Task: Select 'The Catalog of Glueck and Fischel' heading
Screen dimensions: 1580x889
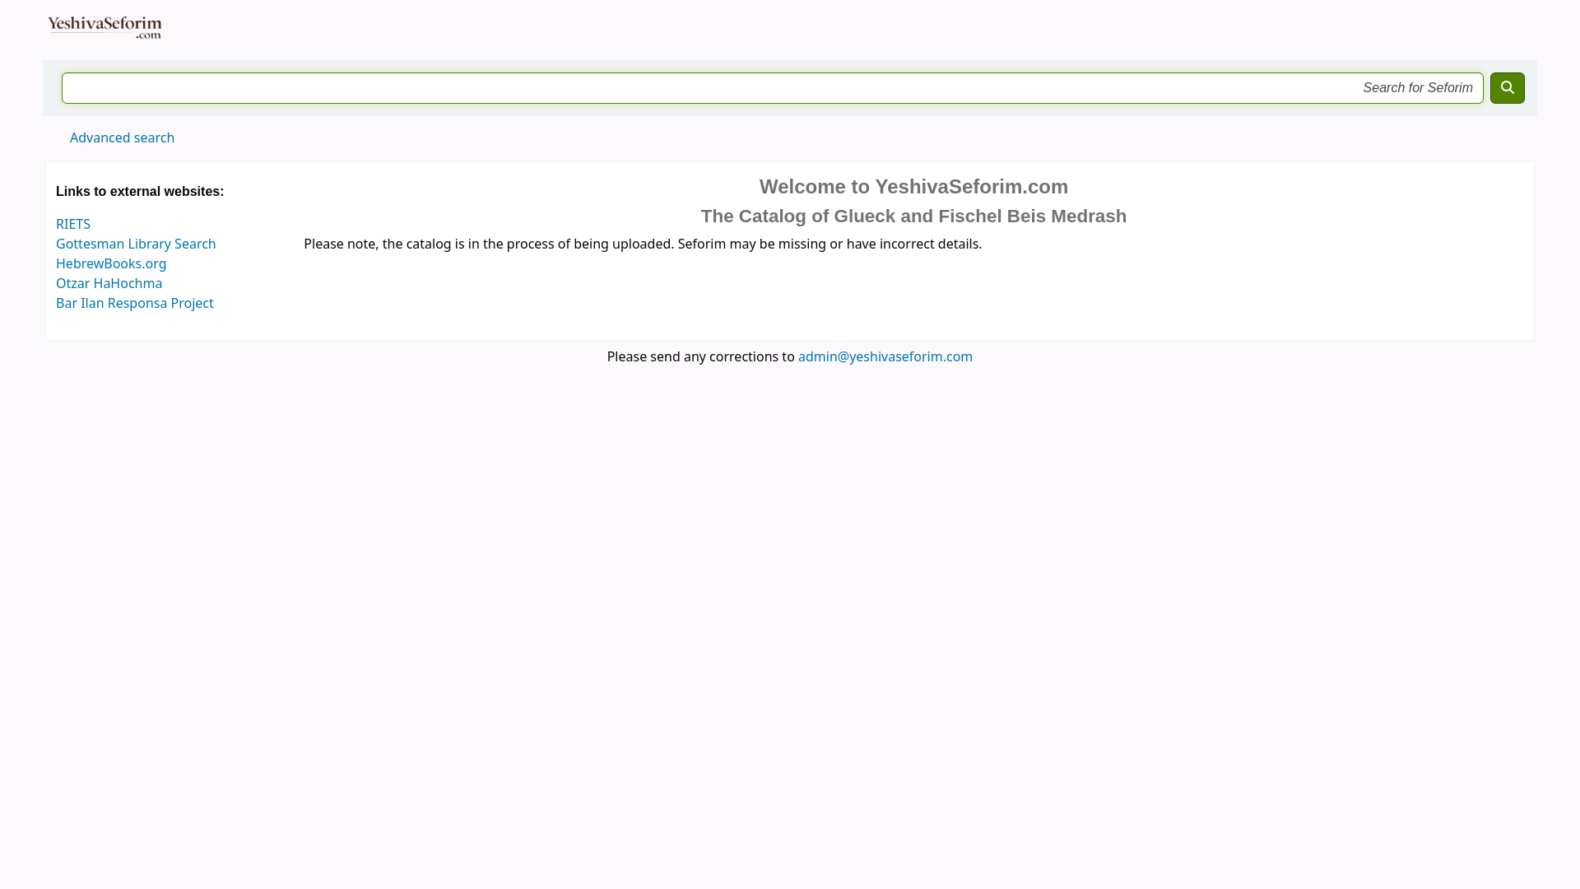Action: (x=913, y=216)
